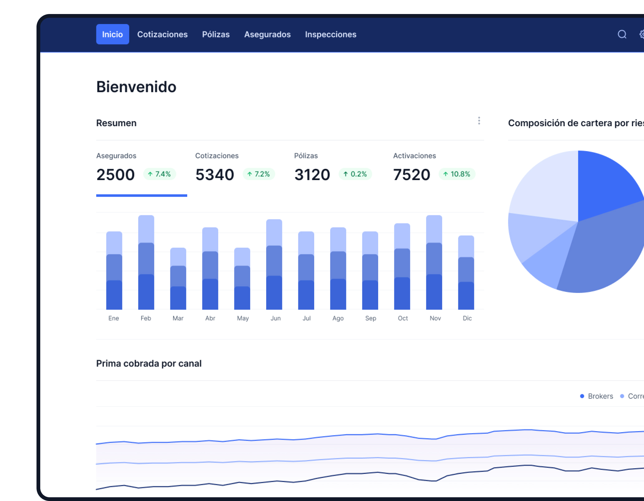Open the settings gear icon
The image size is (644, 501).
click(642, 34)
